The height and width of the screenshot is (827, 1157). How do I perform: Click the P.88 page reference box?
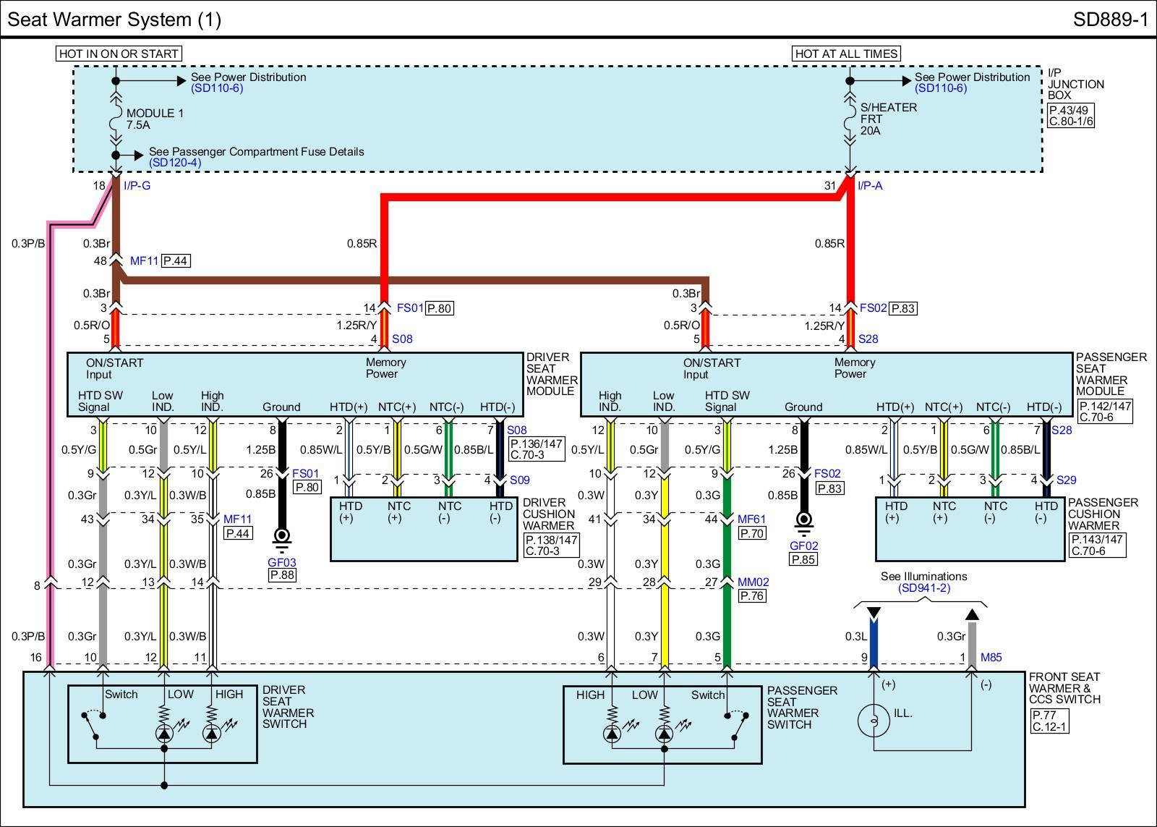pos(282,575)
